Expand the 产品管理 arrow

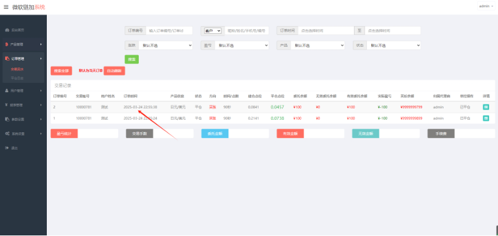pyautogui.click(x=41, y=44)
